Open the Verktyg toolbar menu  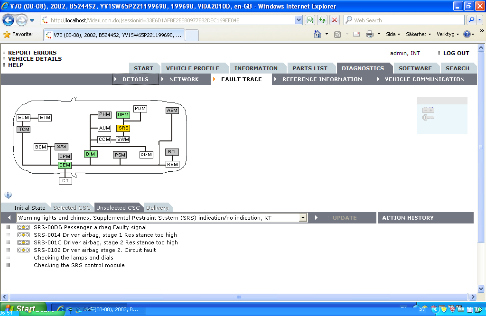point(448,35)
